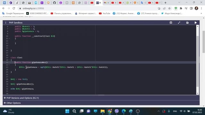Open Панель управления bookmark
205x115 pixels.
(x=61, y=13)
